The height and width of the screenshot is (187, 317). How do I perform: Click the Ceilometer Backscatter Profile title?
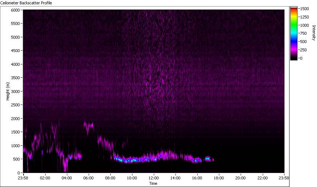click(x=26, y=3)
